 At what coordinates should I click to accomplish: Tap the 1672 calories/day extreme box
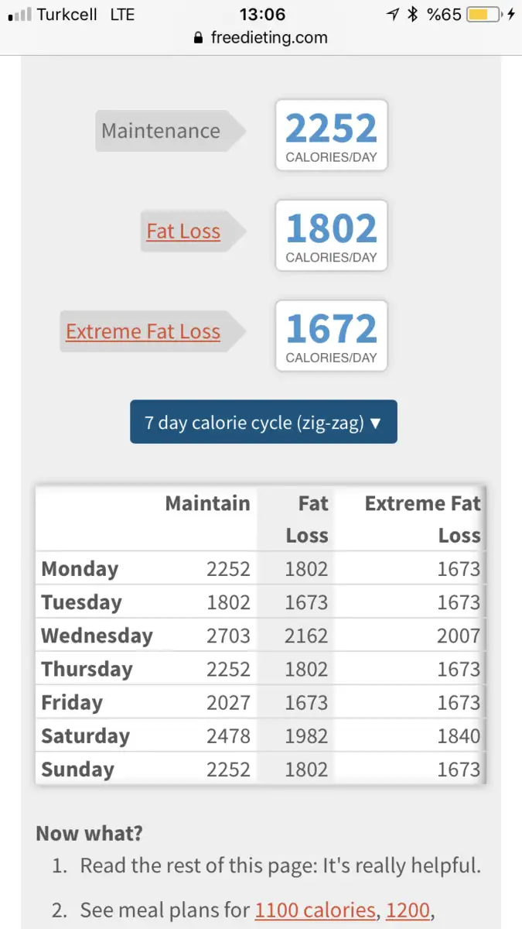point(332,336)
